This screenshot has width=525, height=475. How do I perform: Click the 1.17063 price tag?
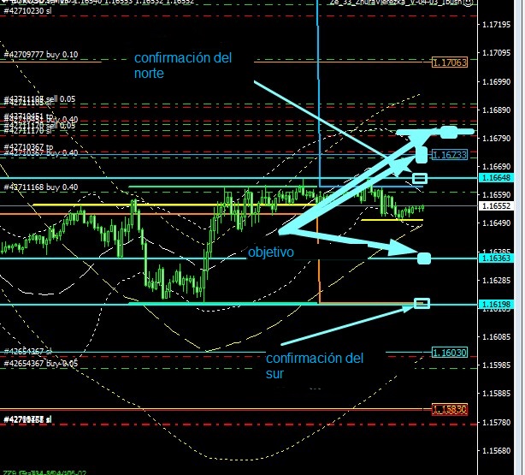(x=449, y=62)
